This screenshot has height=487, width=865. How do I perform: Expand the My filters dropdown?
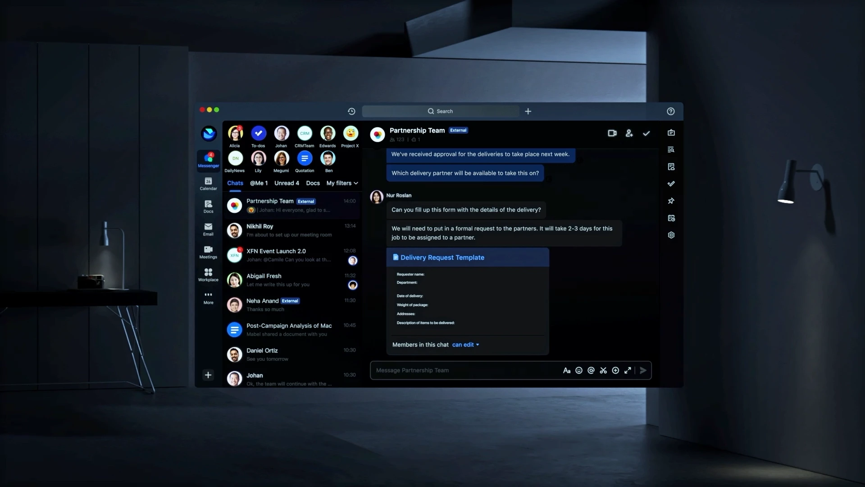coord(342,183)
